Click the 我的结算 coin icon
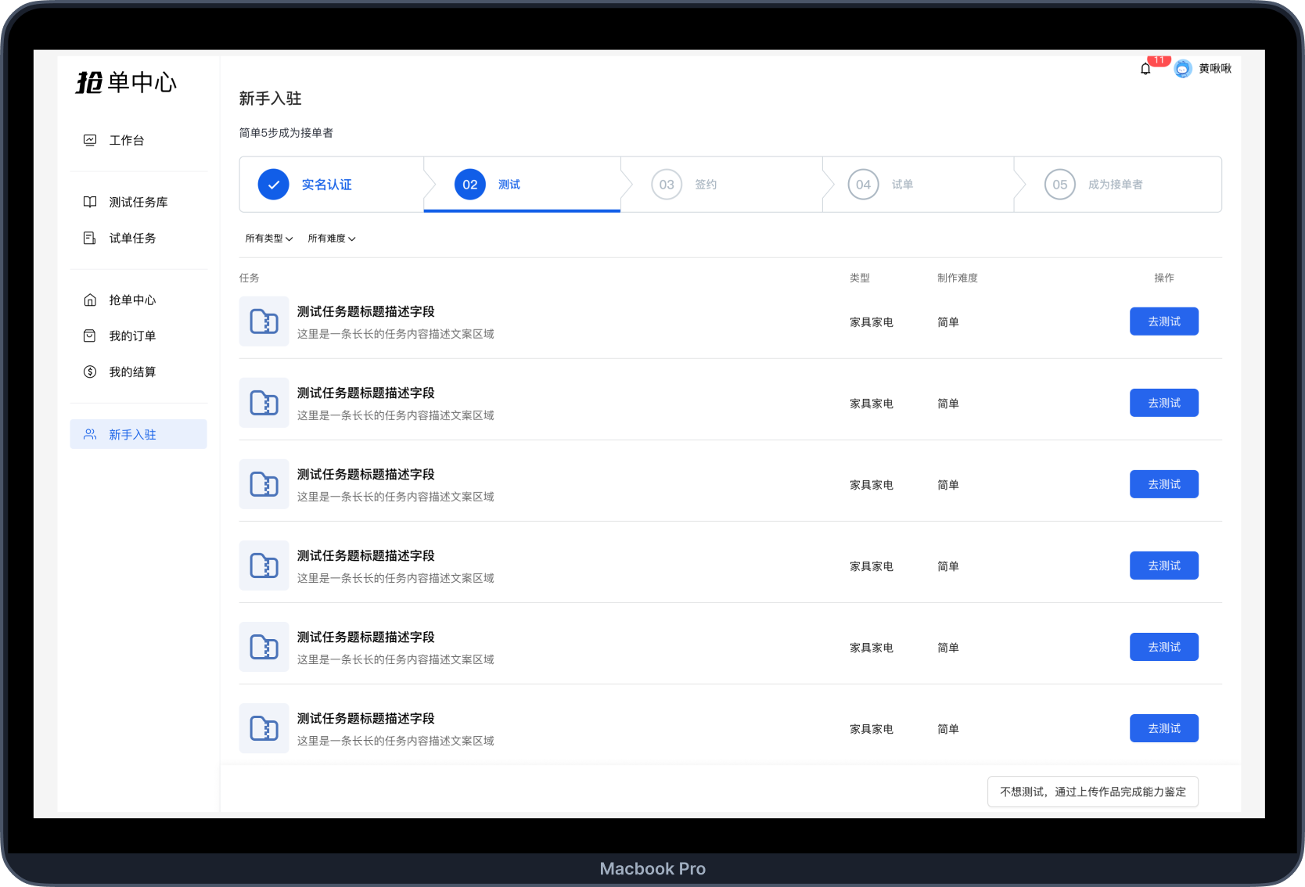 point(90,372)
